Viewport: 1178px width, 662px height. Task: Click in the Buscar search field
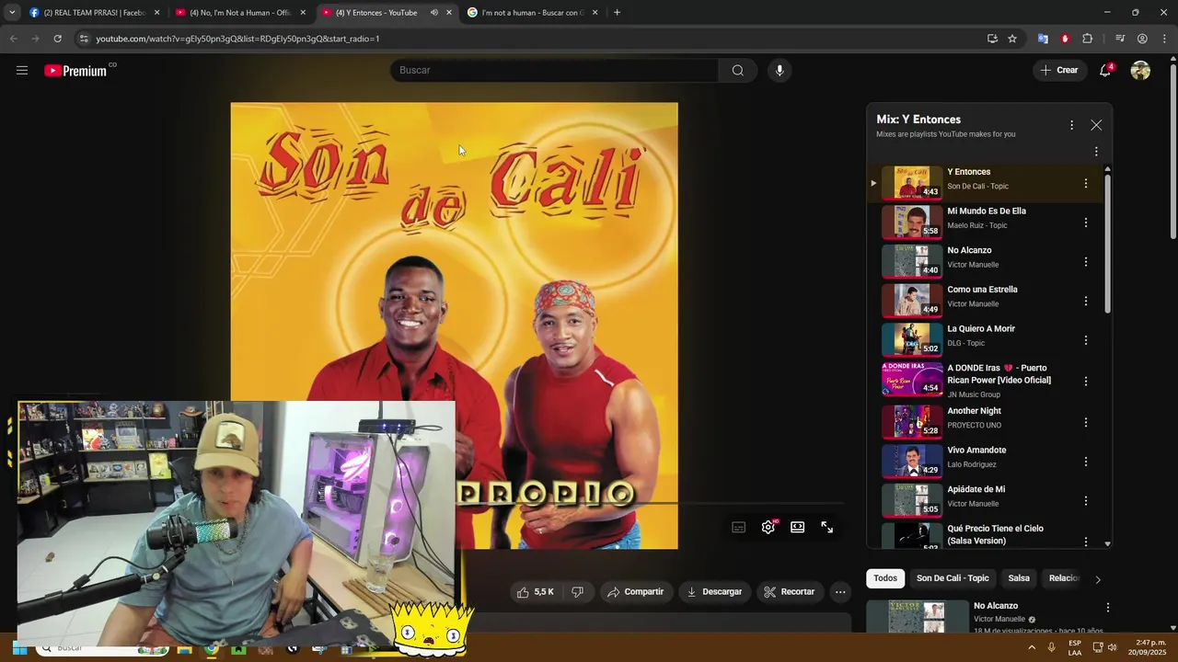click(x=555, y=71)
